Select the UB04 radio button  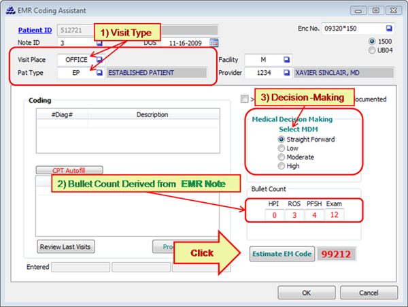pyautogui.click(x=371, y=50)
